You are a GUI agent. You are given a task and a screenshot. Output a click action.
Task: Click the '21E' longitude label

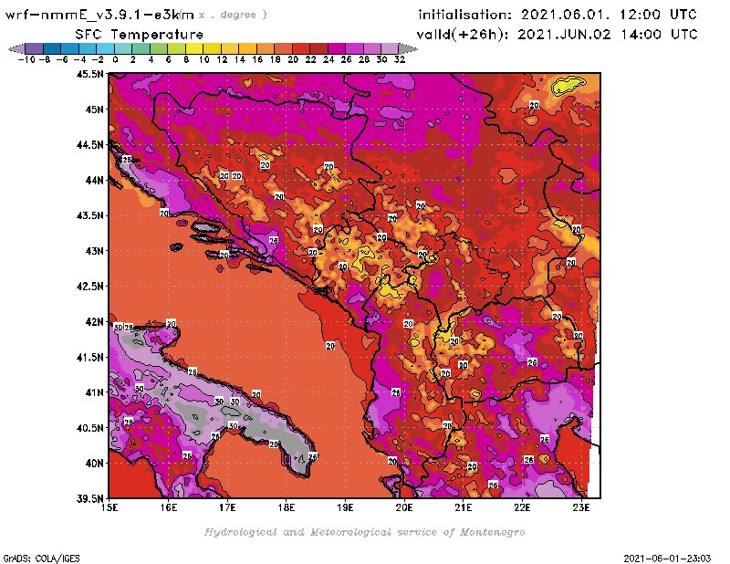(x=463, y=507)
